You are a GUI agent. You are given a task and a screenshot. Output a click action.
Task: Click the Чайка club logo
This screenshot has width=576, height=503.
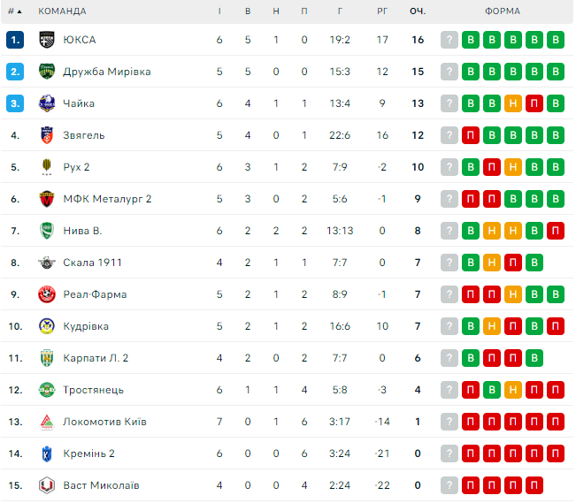coord(47,103)
